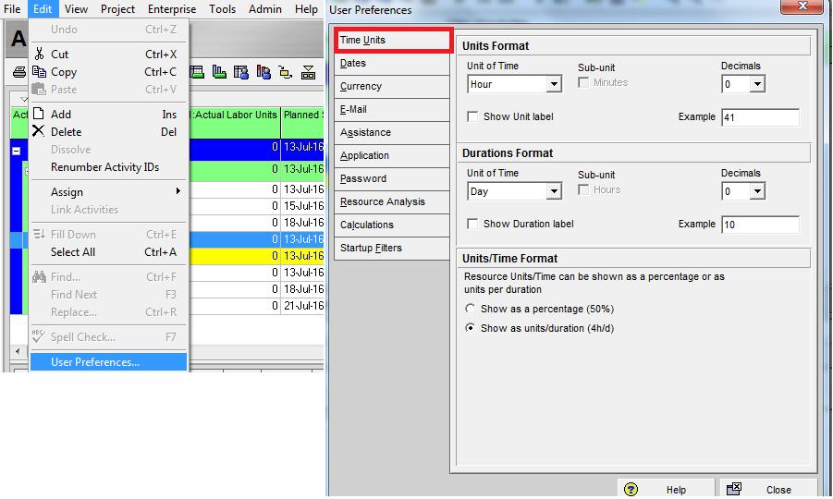833x499 pixels.
Task: Open the View menu
Action: 76,9
